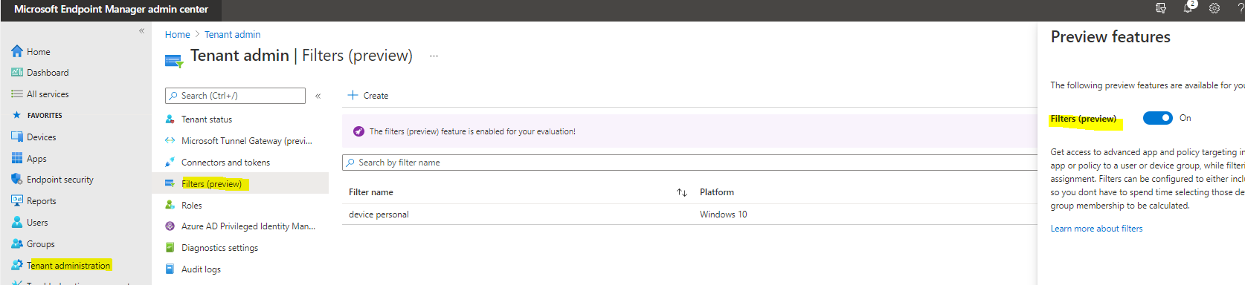The height and width of the screenshot is (285, 1245).
Task: Click the Tenant admin page title icon
Action: pos(174,61)
